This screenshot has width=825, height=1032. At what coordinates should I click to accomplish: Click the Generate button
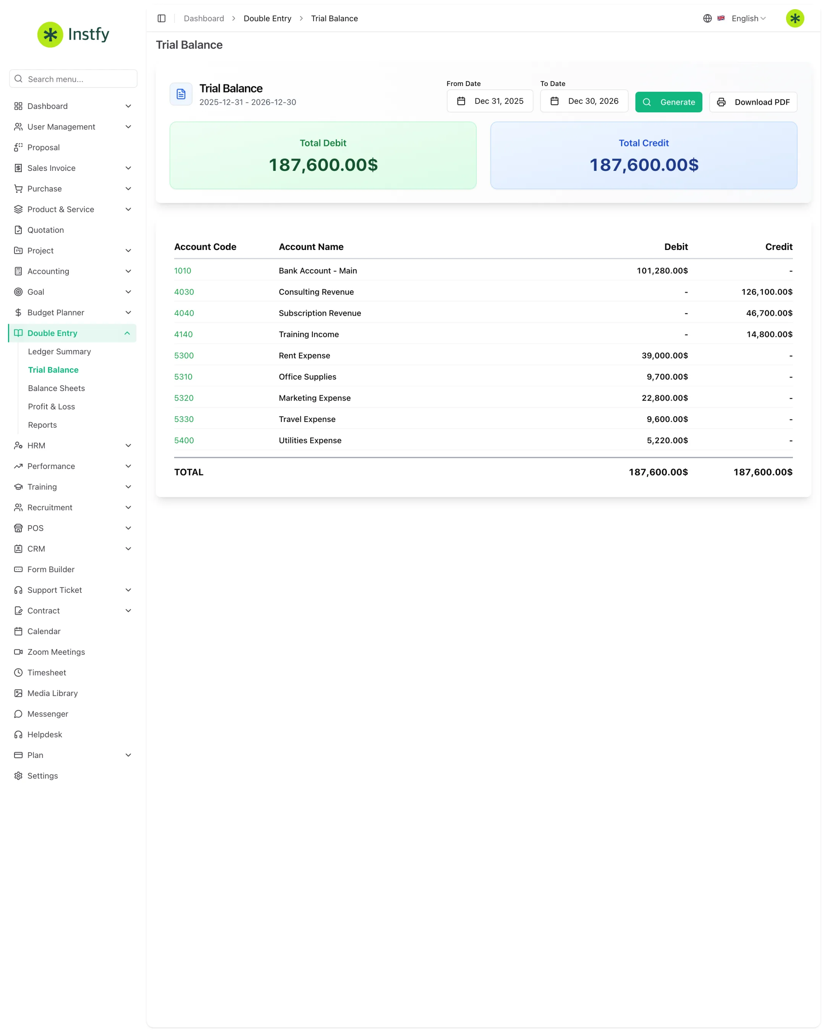click(669, 102)
